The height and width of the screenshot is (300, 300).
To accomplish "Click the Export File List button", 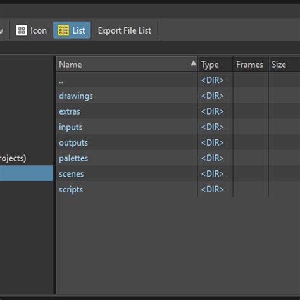I will [125, 30].
